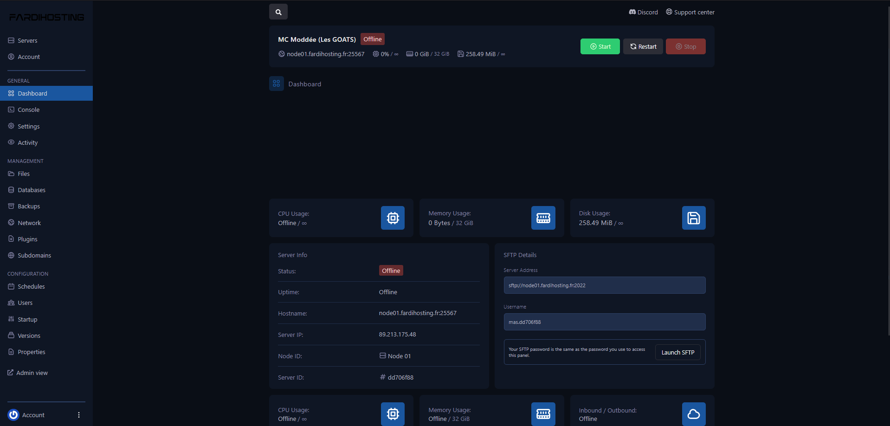The image size is (890, 426).
Task: Click the CPU chip icon in the bottom CPU Usage card
Action: pos(393,414)
